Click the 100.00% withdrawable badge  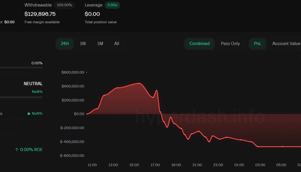pos(65,5)
